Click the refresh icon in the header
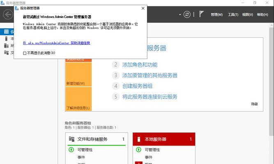274x164 pixels. 187,14
